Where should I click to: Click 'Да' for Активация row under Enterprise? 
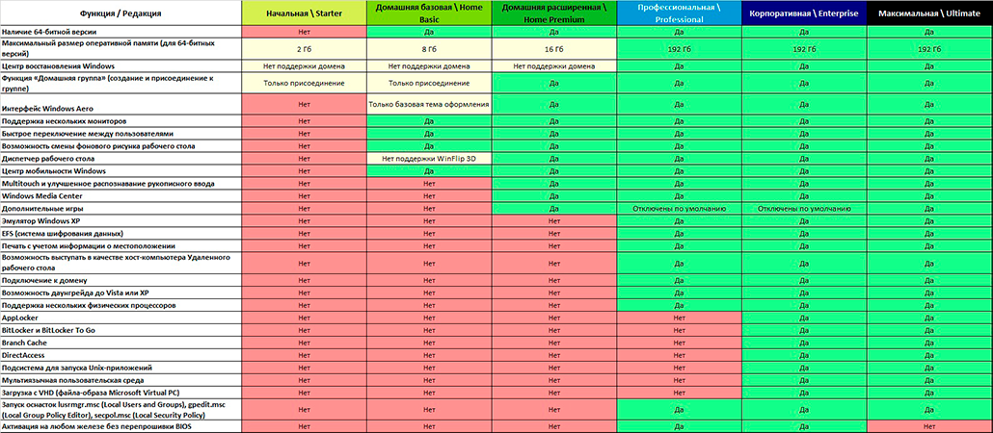pos(806,426)
